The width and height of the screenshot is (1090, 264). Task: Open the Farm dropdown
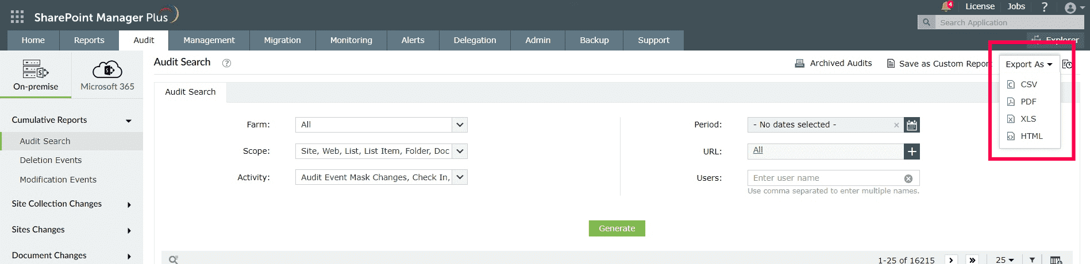pyautogui.click(x=460, y=125)
